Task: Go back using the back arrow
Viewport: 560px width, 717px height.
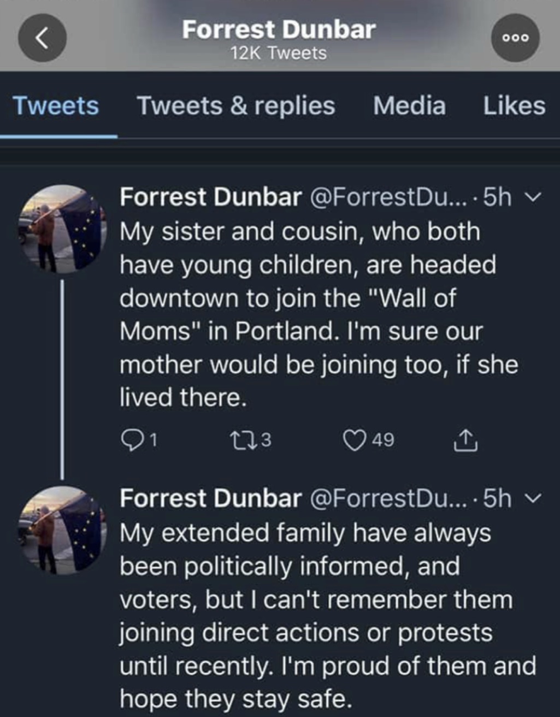Action: [42, 37]
